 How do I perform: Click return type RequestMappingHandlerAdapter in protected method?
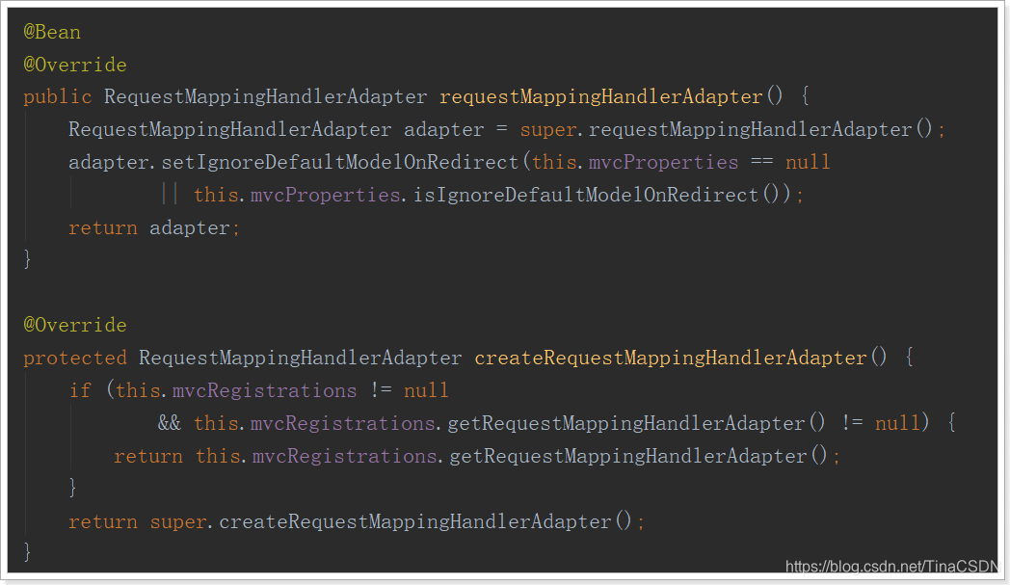click(x=300, y=359)
